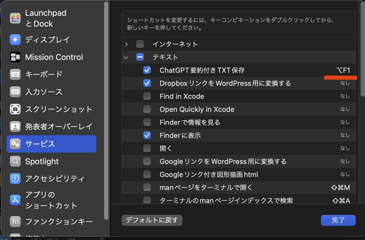365x240 pixels.
Task: Select the ファンクションキー fn icon
Action: pos(15,222)
